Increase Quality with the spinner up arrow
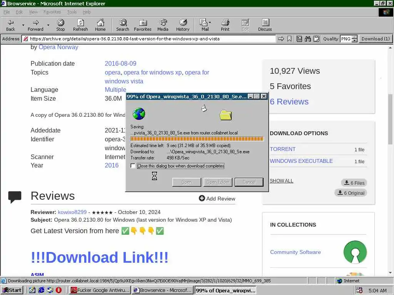This screenshot has height=295, width=394. (354, 37)
